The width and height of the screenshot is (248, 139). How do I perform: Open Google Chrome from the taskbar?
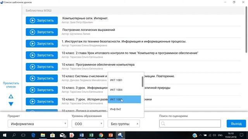(x=101, y=135)
